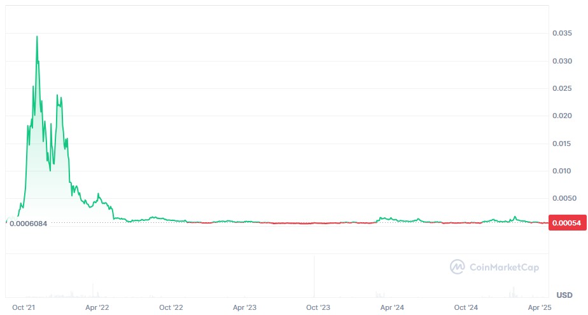Image resolution: width=588 pixels, height=315 pixels.
Task: Select the Oct '23 date label
Action: pos(318,307)
